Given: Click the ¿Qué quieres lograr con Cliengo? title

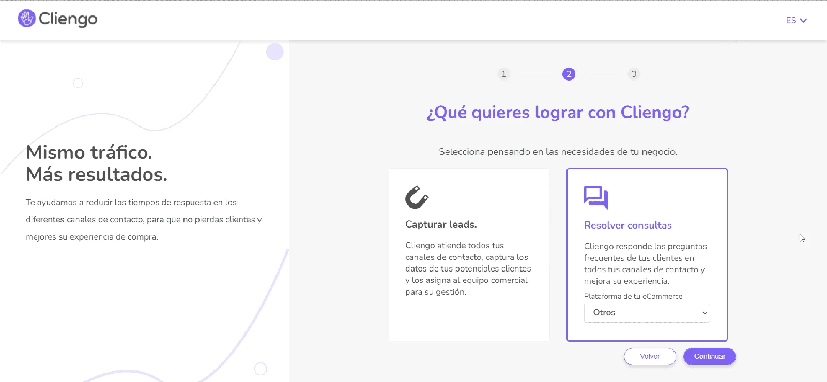Looking at the screenshot, I should 558,112.
